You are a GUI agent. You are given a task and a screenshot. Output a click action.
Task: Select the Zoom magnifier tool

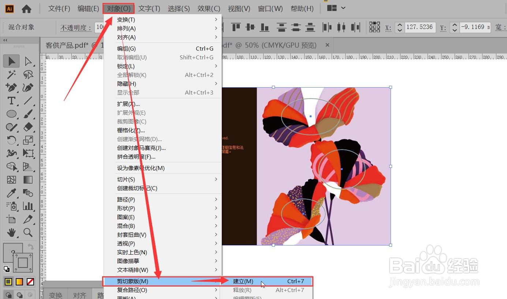point(28,232)
